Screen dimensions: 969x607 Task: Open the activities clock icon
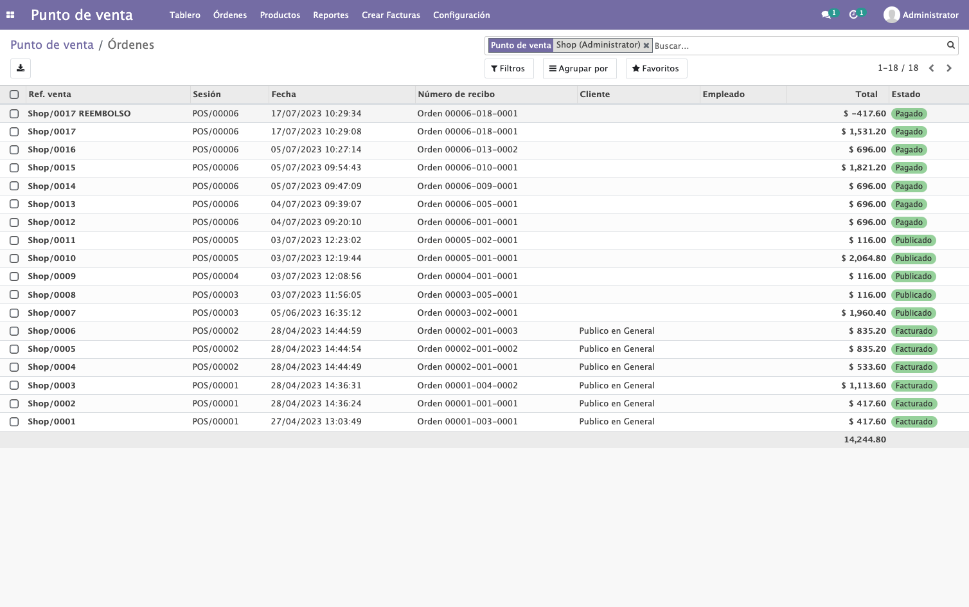pyautogui.click(x=853, y=15)
